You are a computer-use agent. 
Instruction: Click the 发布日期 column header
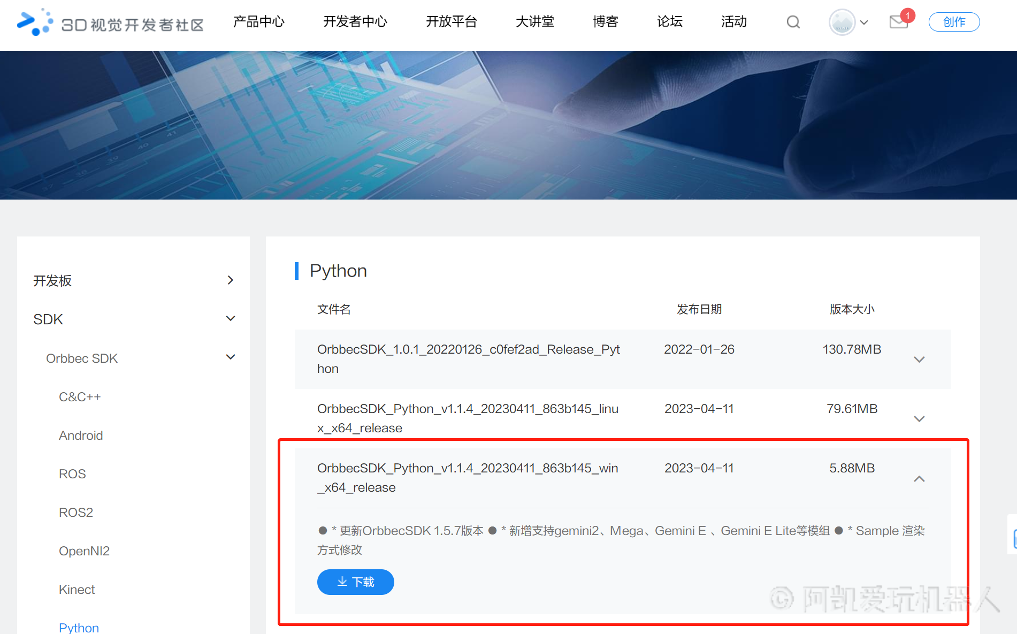coord(699,309)
